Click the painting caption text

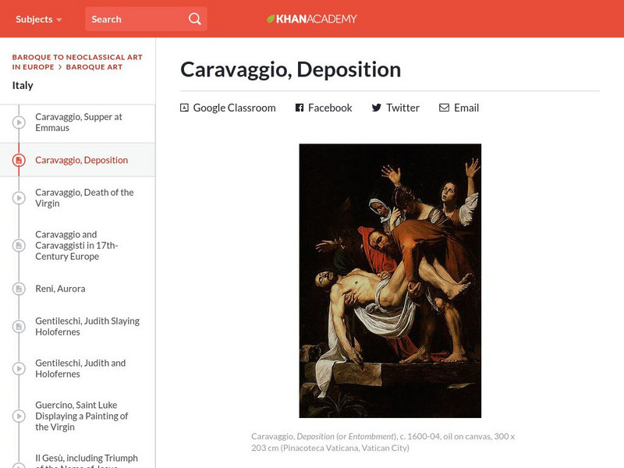pos(383,442)
